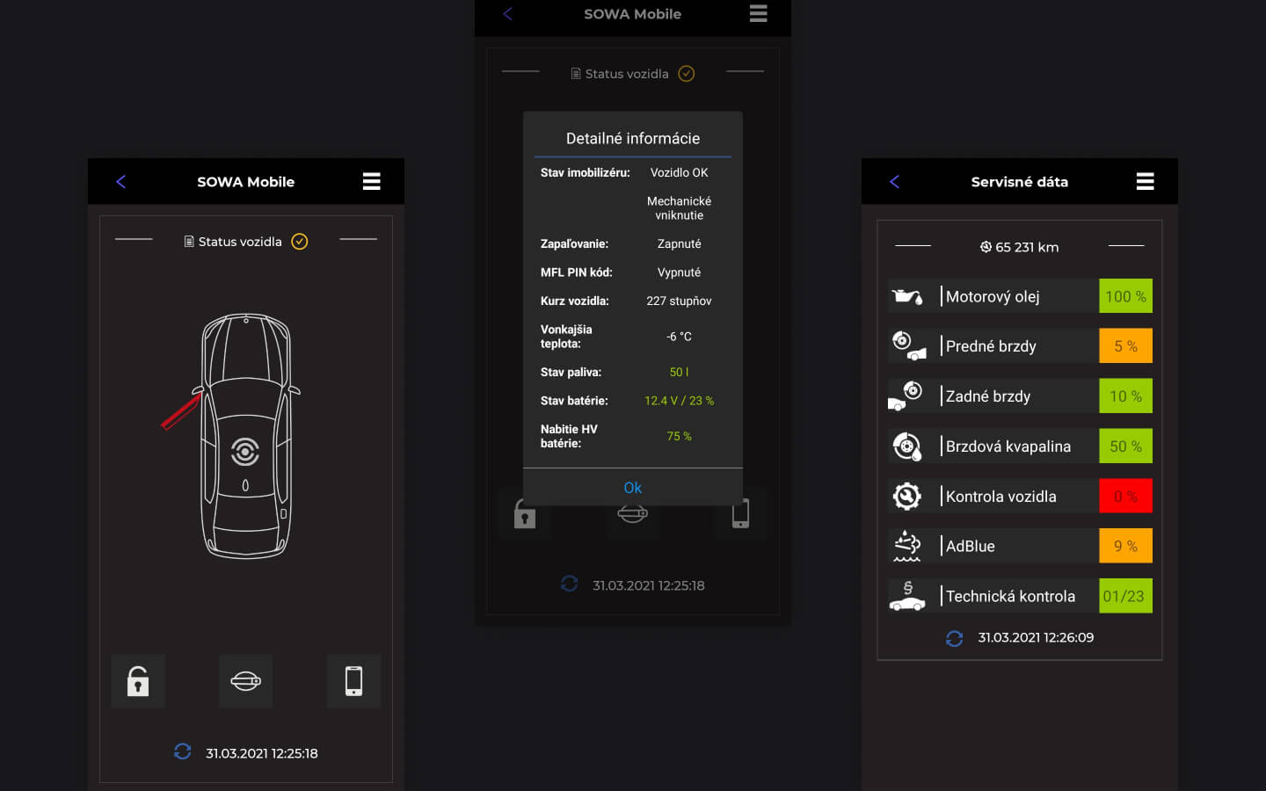The width and height of the screenshot is (1266, 791).
Task: Open the Motorový olej row
Action: click(x=1020, y=296)
